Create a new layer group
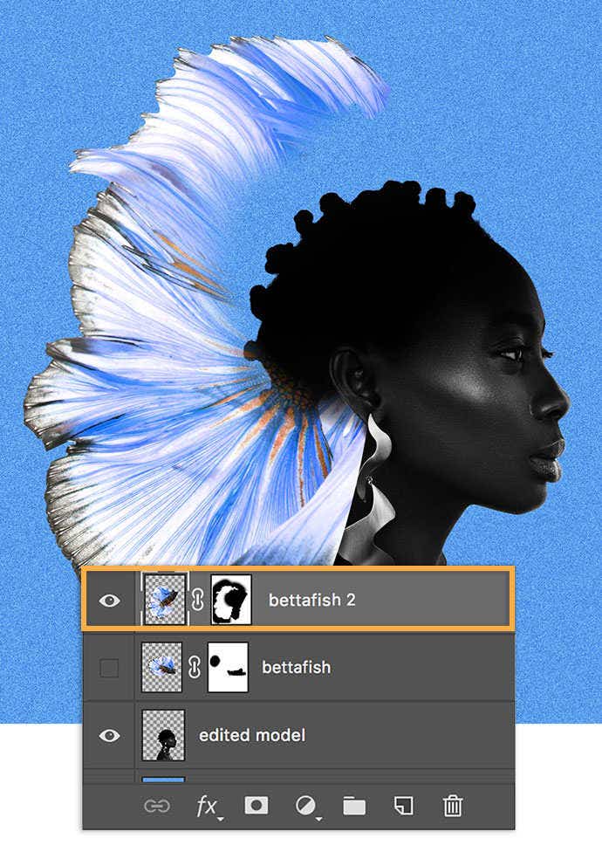Screen dimensions: 602x852 point(354,806)
